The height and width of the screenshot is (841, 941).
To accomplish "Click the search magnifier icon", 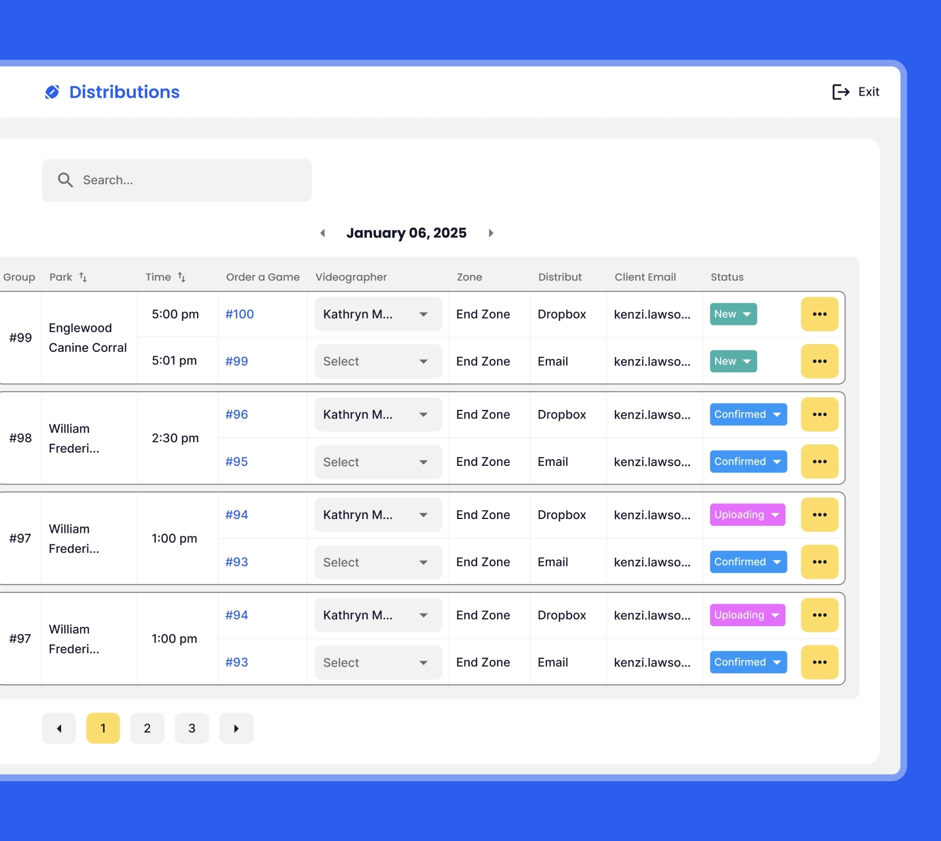I will (x=65, y=180).
